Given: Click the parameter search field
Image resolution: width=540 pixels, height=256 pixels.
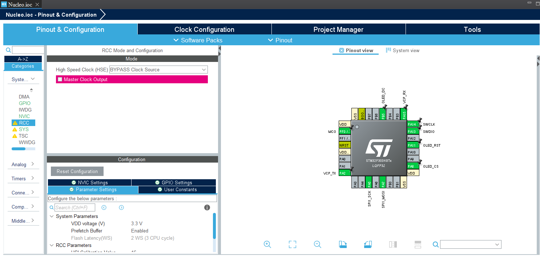Looking at the screenshot, I should click(75, 207).
